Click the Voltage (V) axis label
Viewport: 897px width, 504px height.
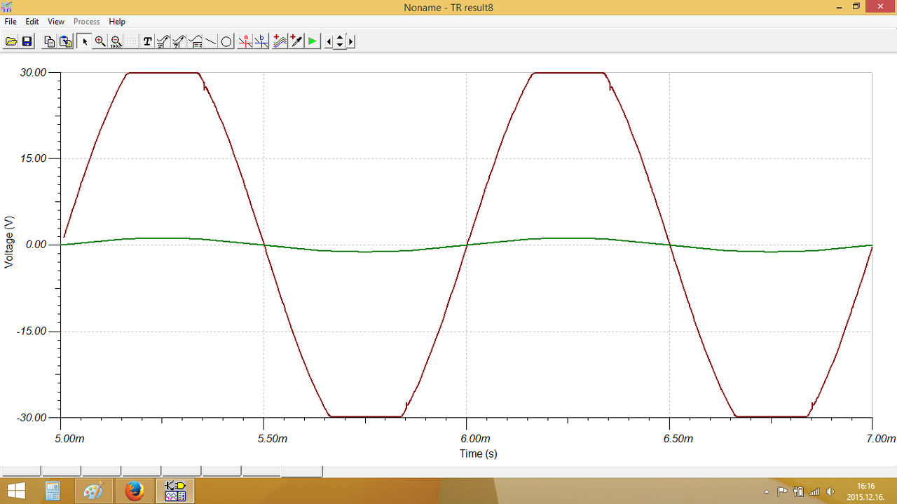pyautogui.click(x=9, y=241)
